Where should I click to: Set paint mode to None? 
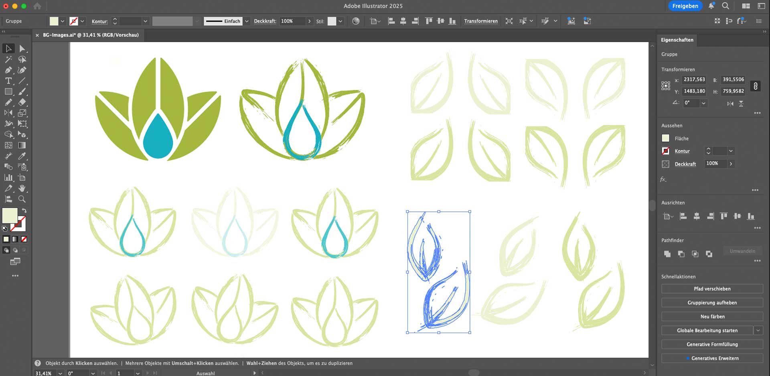pyautogui.click(x=24, y=239)
